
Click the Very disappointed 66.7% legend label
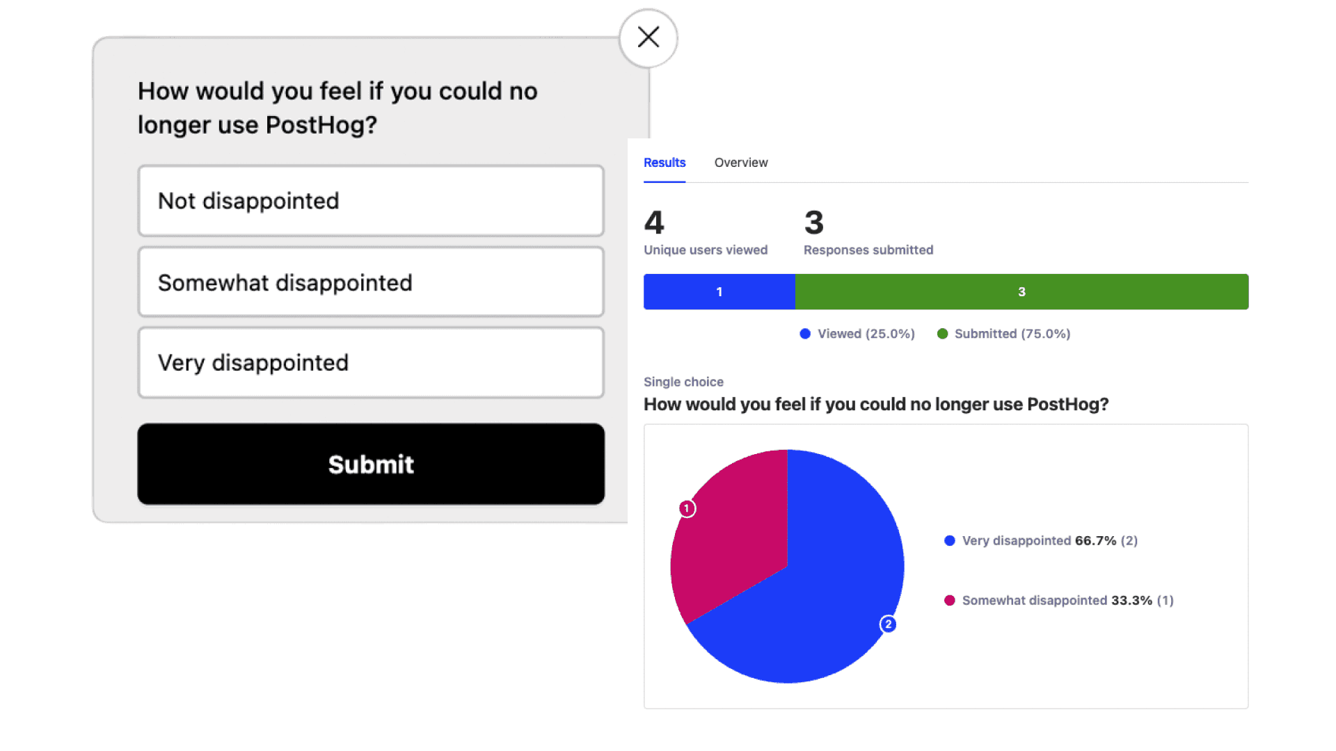pyautogui.click(x=1049, y=541)
